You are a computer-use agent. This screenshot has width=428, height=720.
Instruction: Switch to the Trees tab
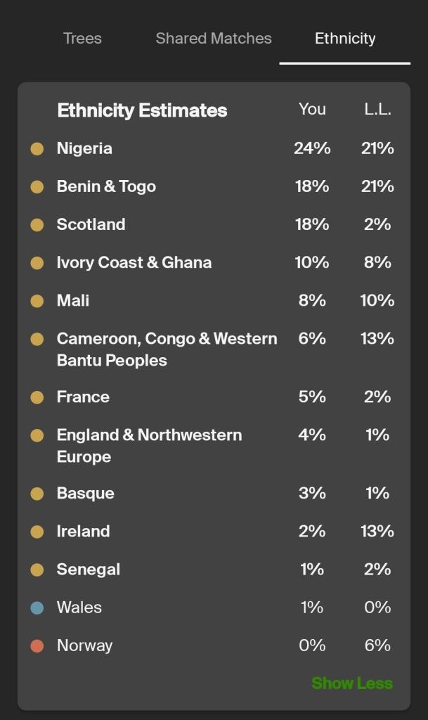(x=82, y=39)
